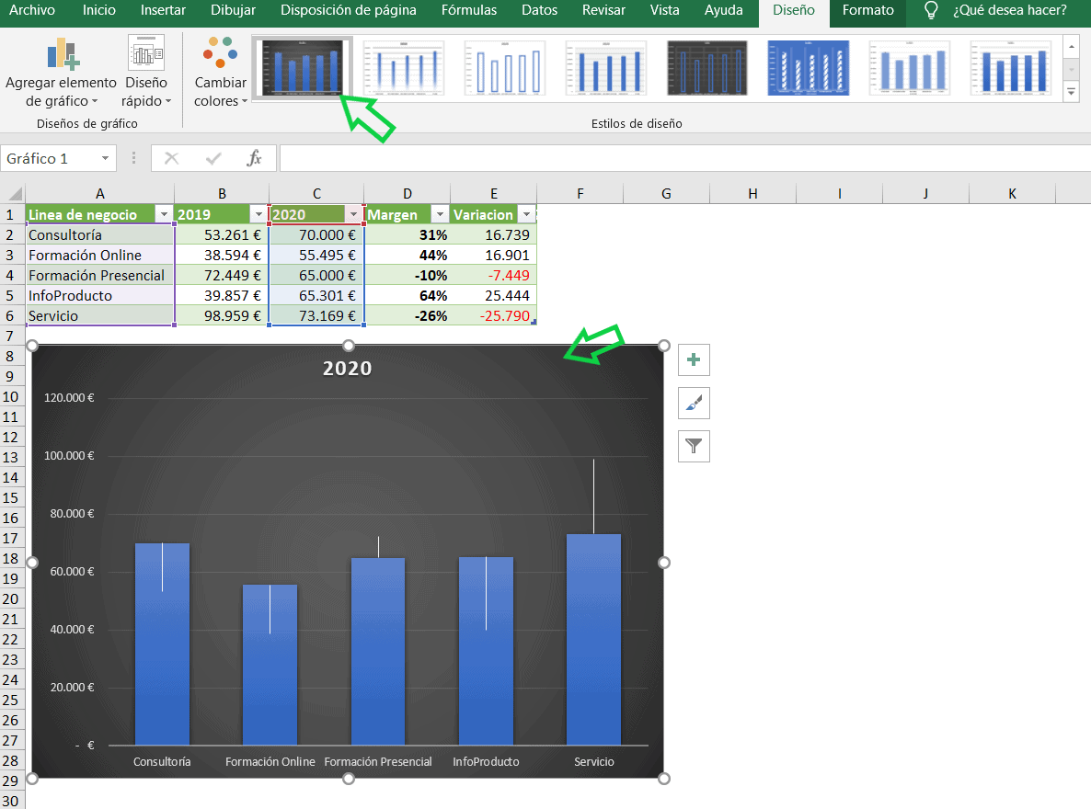Click the ¿Qué desea hacer? search box
Screen dimensions: 1091x809
click(1010, 10)
